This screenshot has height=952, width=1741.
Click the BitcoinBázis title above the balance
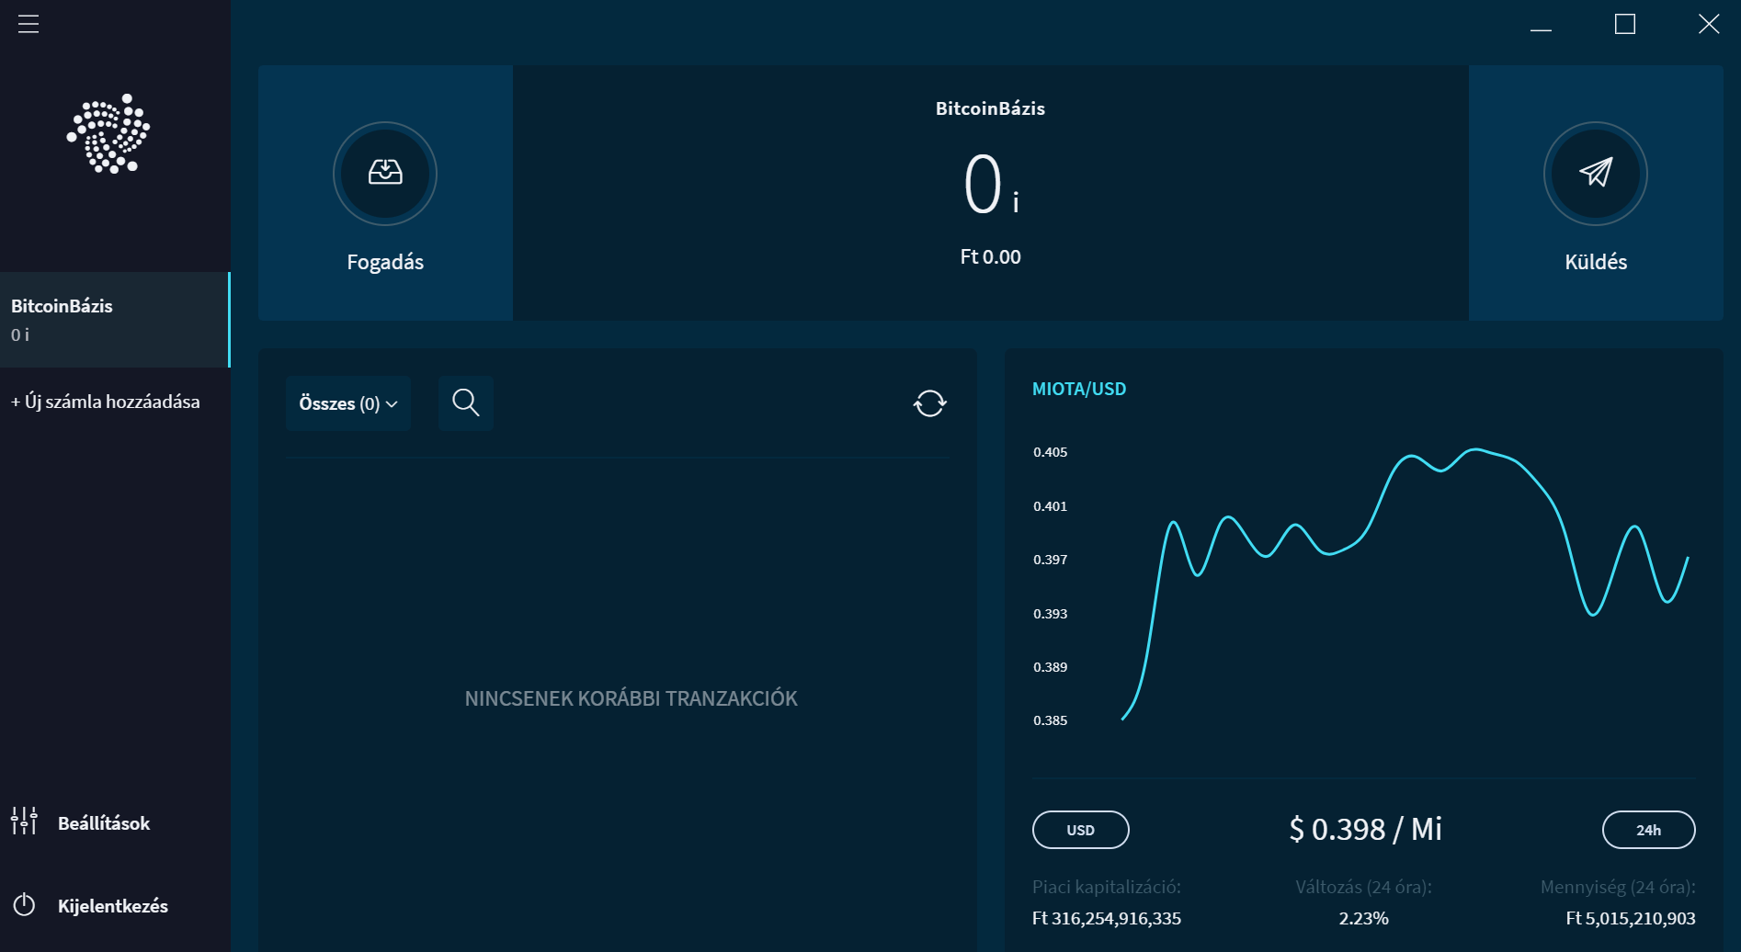pyautogui.click(x=990, y=108)
